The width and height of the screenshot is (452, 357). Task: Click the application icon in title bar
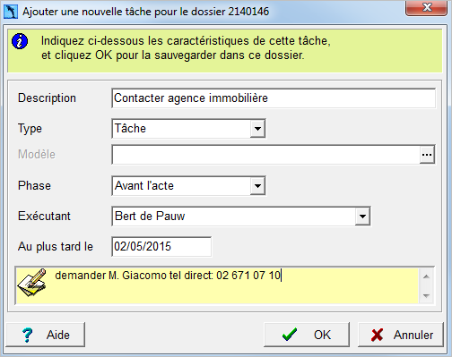(x=11, y=12)
